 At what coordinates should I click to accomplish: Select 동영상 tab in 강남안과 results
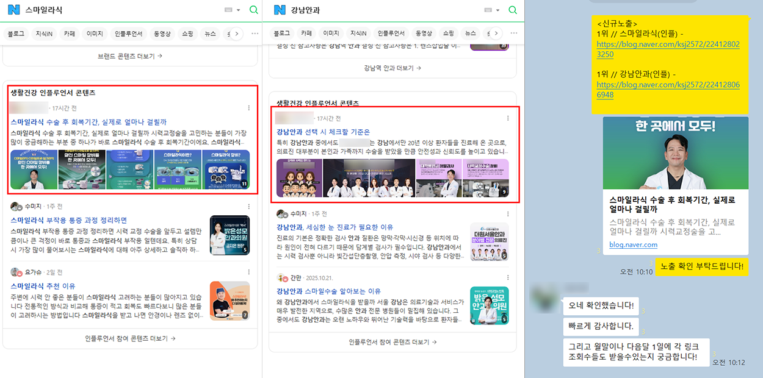point(424,34)
